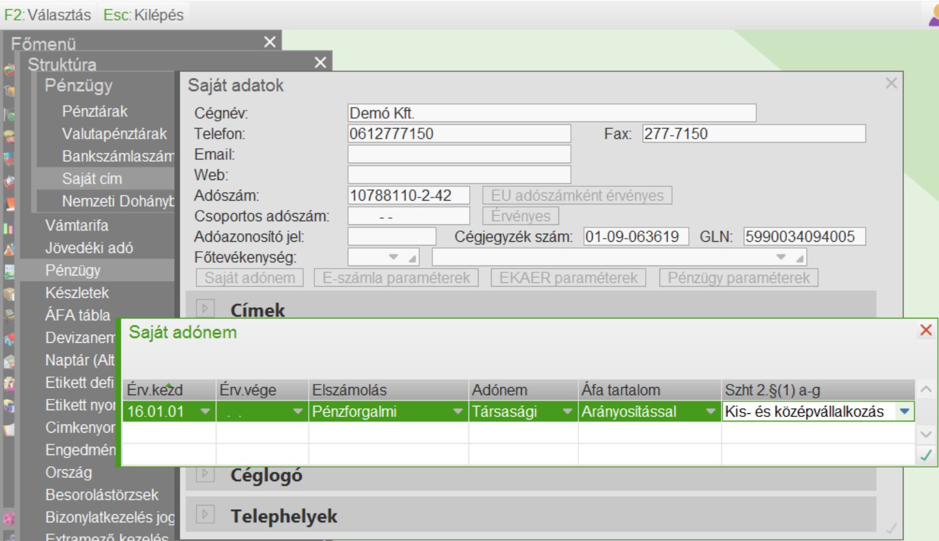Open the Áfa tartalom dropdown showing Arányosítással
Image resolution: width=939 pixels, height=541 pixels.
[711, 412]
